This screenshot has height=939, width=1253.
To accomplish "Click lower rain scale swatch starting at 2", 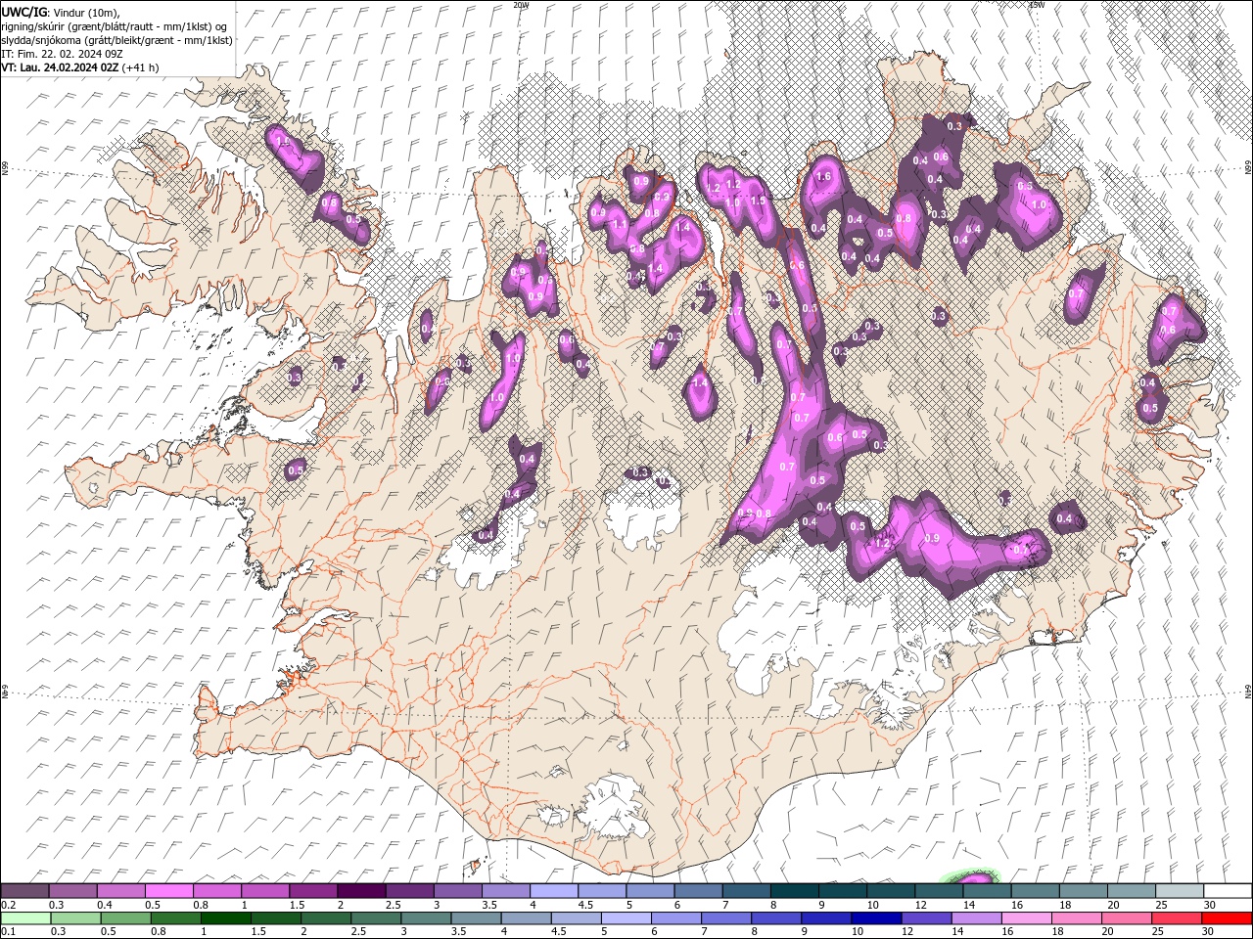I will pyautogui.click(x=327, y=918).
